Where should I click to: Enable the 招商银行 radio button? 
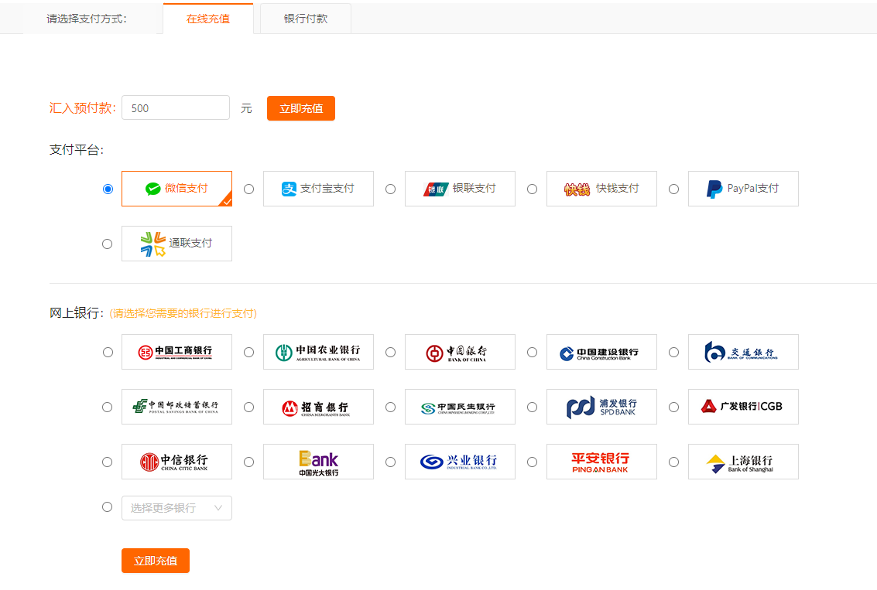click(249, 408)
